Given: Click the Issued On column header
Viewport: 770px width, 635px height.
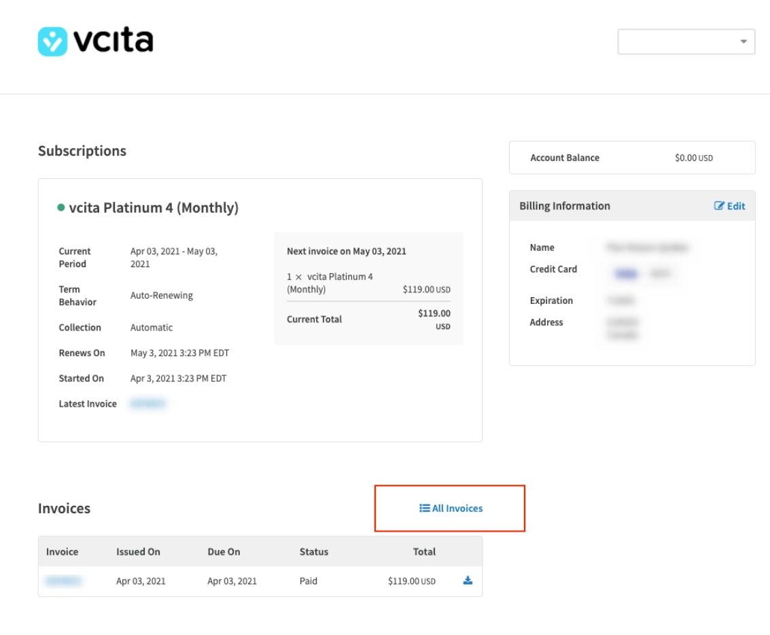Looking at the screenshot, I should point(138,551).
